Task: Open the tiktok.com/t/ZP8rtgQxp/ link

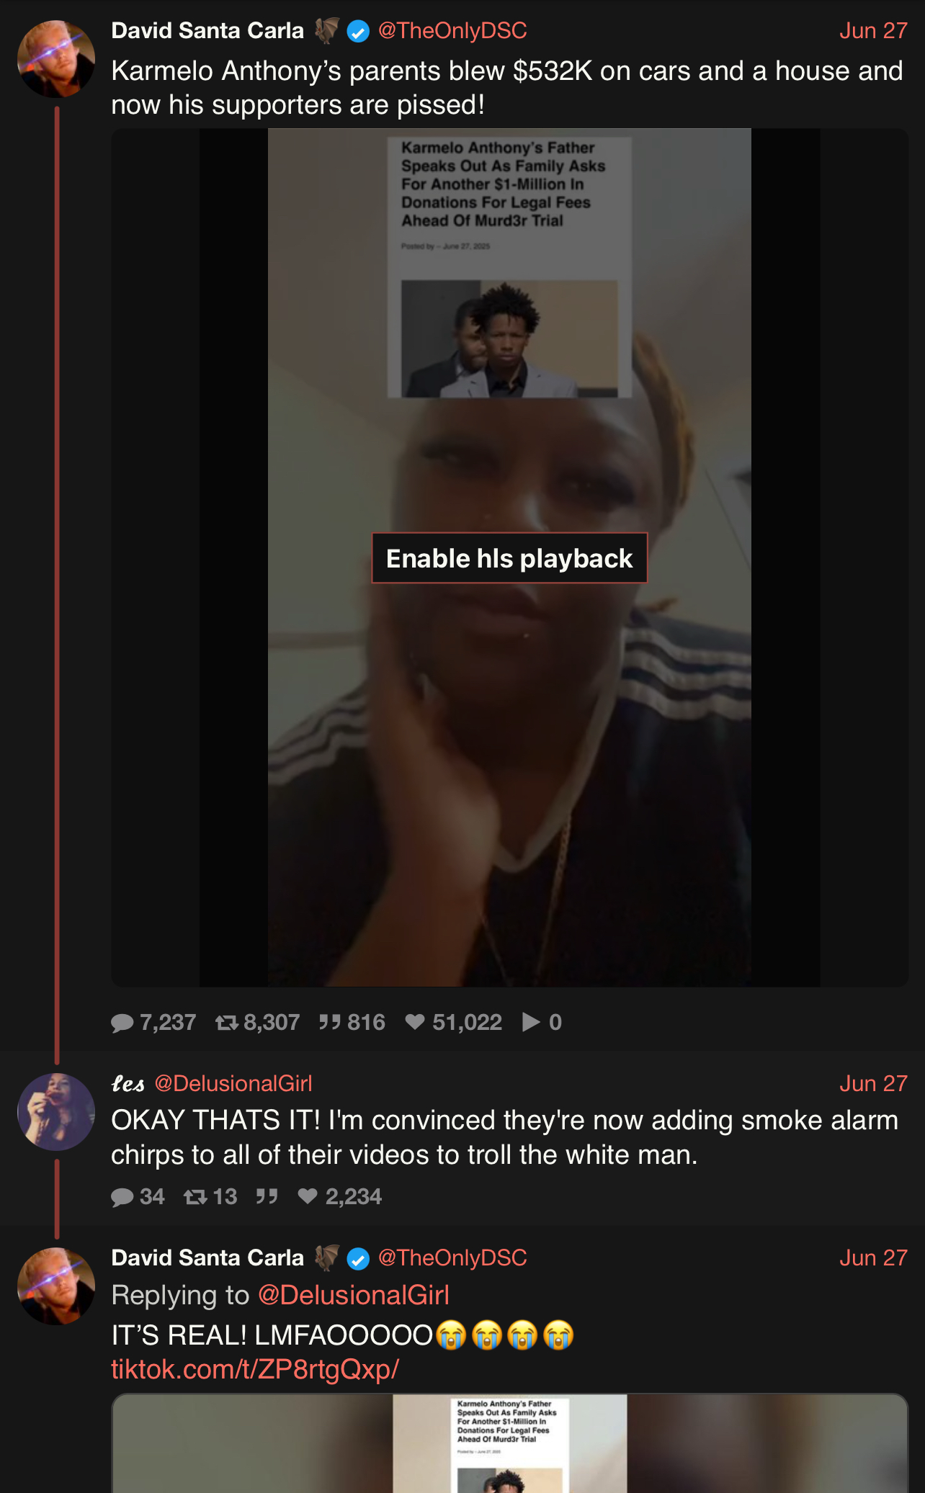Action: 255,1369
